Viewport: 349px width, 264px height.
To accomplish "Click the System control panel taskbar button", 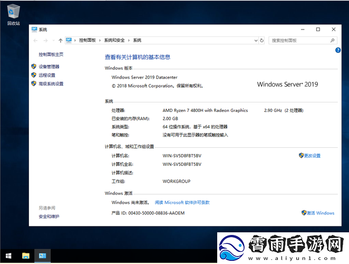I will click(x=43, y=256).
